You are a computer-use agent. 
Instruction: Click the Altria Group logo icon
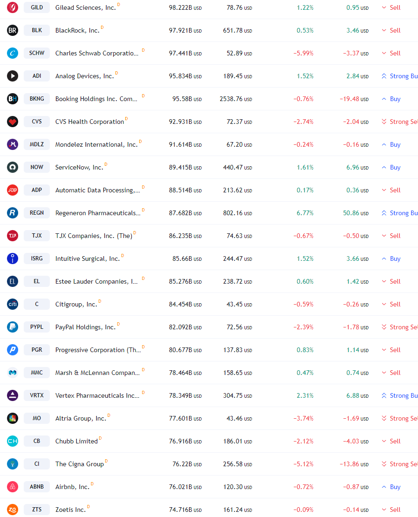coord(13,418)
